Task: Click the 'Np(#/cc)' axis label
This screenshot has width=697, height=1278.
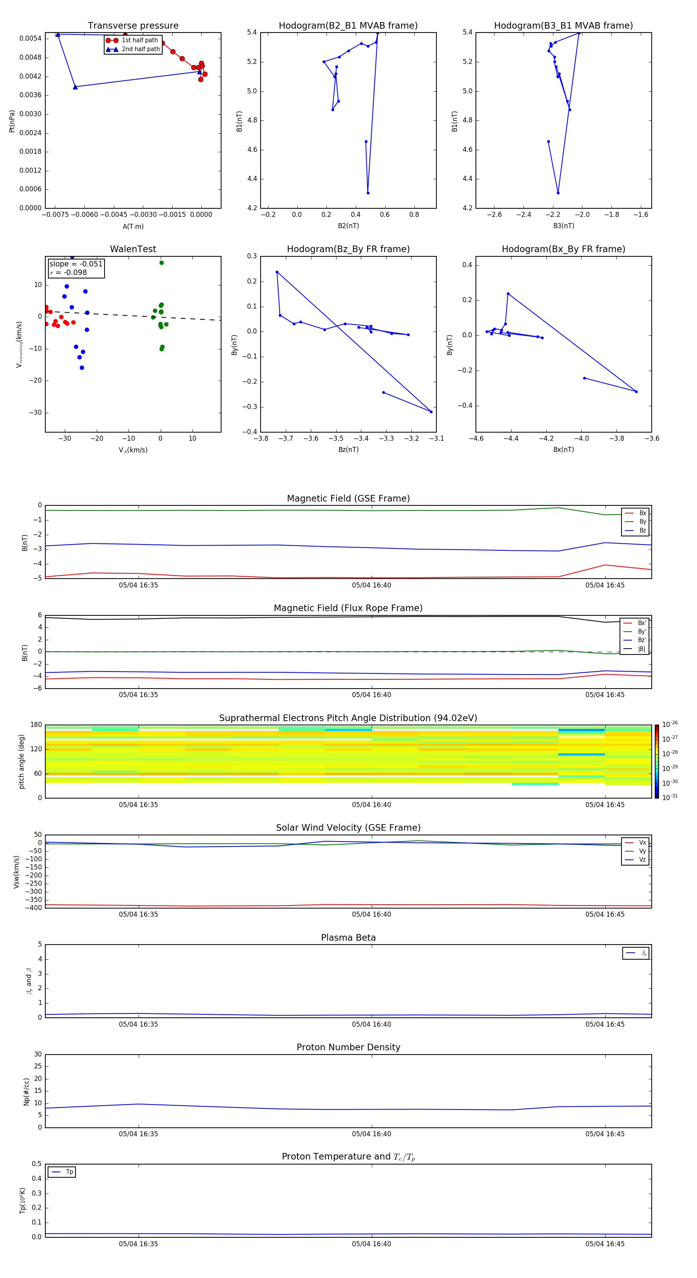Action: (26, 1091)
